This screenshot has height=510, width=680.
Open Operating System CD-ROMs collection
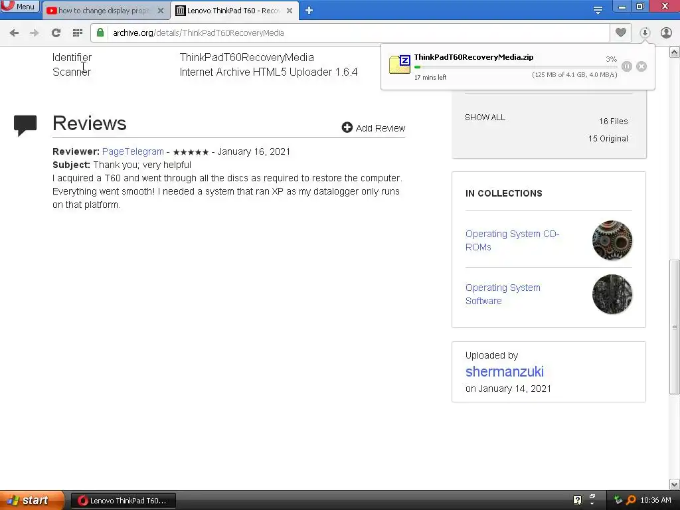(512, 240)
